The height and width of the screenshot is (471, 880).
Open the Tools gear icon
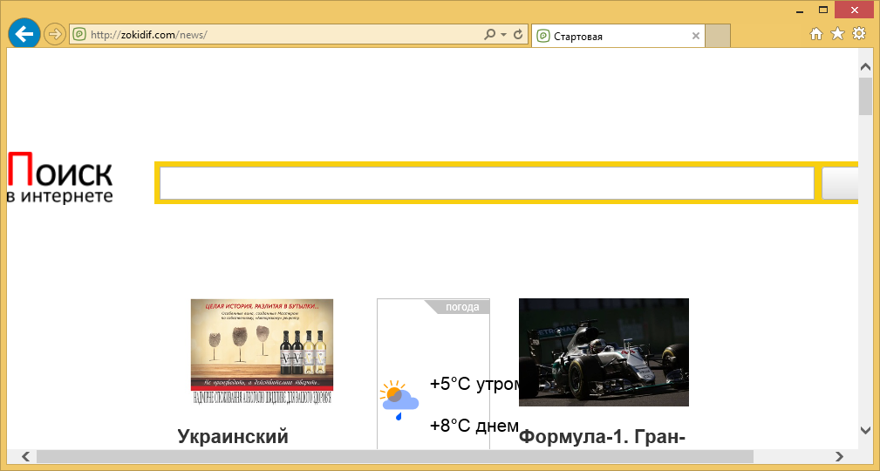pyautogui.click(x=859, y=34)
